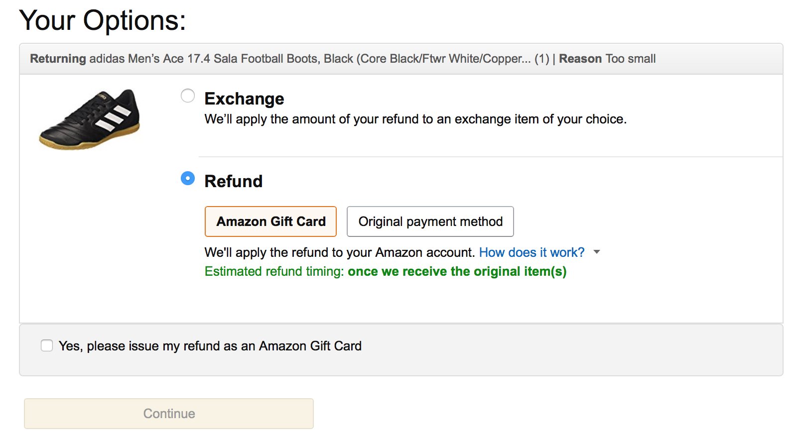
Task: Choose the Original payment method option
Action: tap(430, 221)
